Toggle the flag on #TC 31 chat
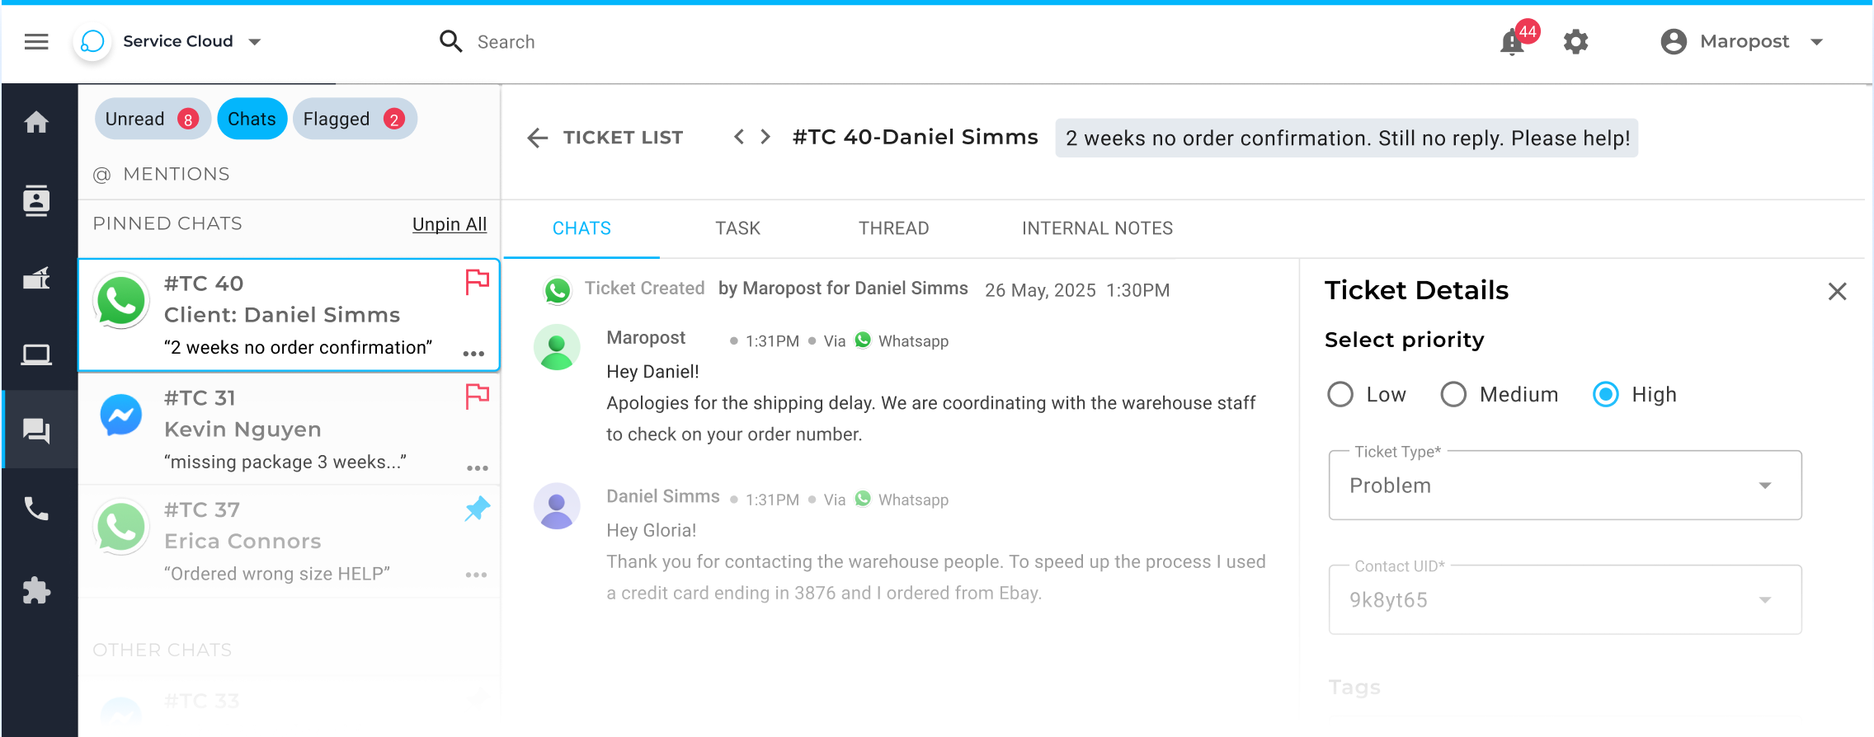The image size is (1874, 737). click(x=477, y=397)
